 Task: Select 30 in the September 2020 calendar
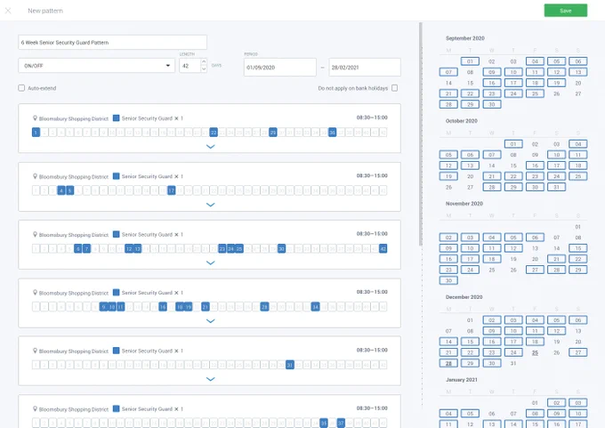(x=491, y=104)
